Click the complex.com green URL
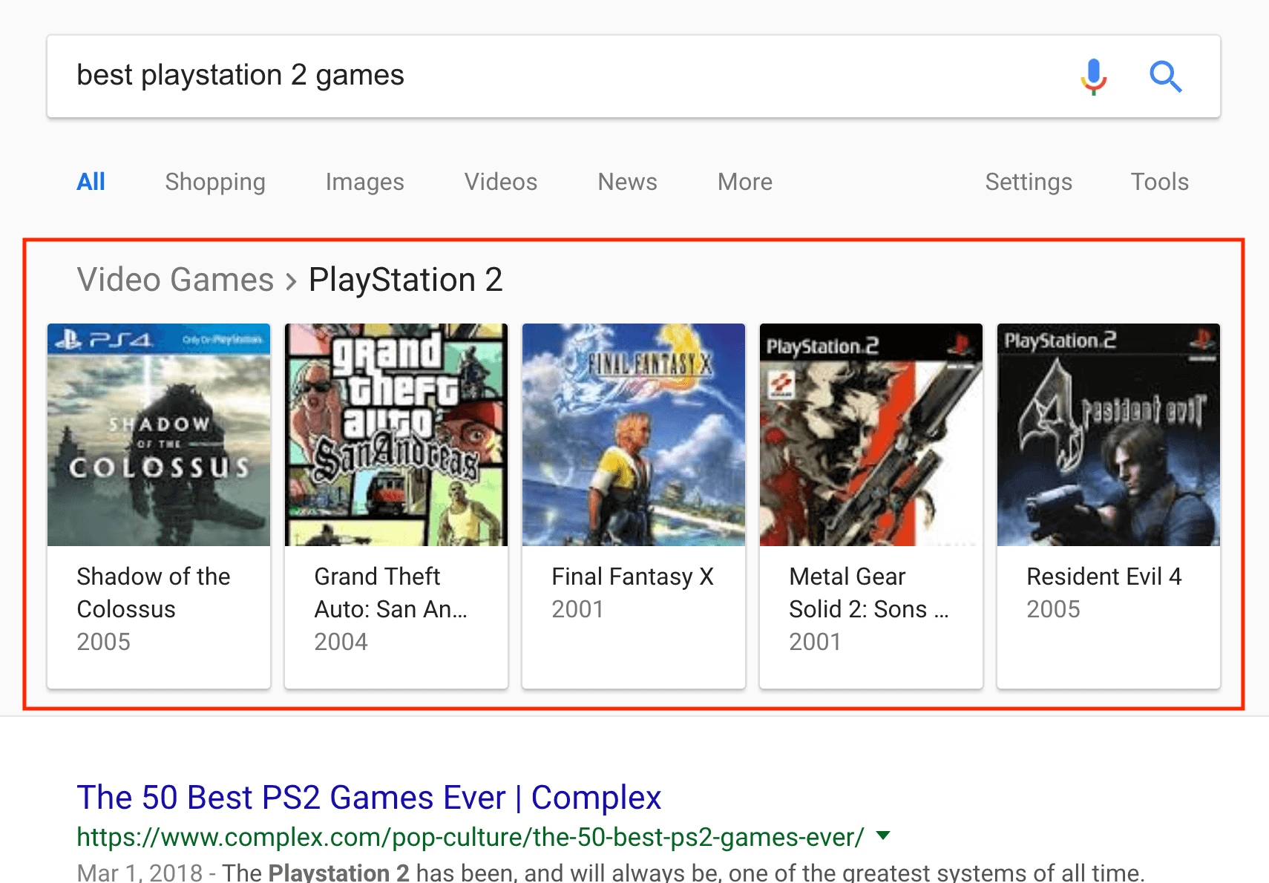 pos(470,837)
